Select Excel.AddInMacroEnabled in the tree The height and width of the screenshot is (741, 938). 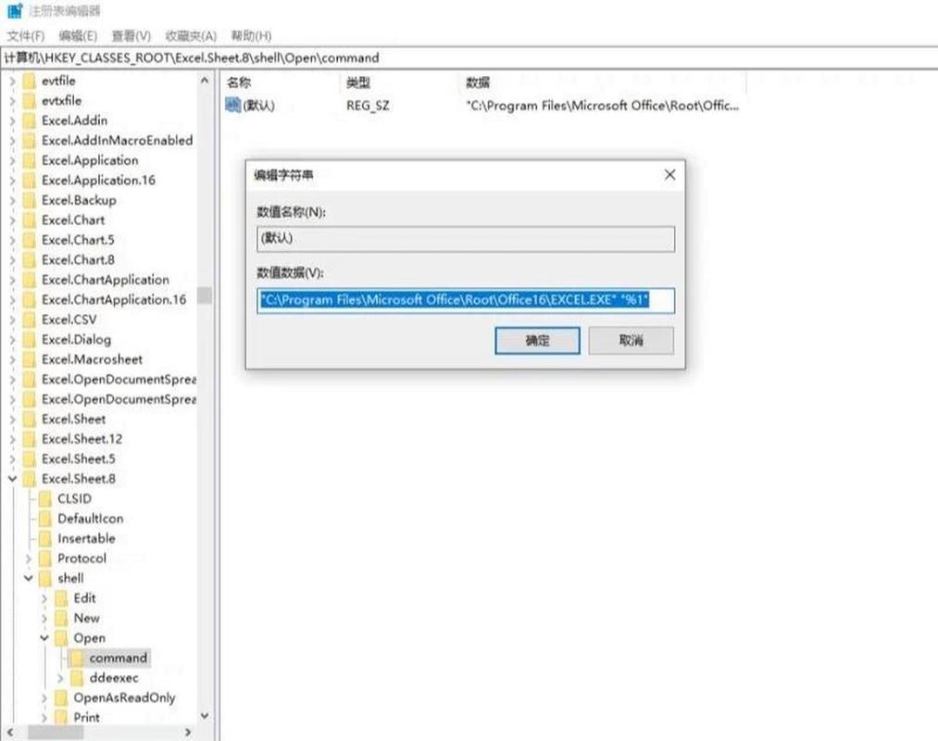coord(118,141)
